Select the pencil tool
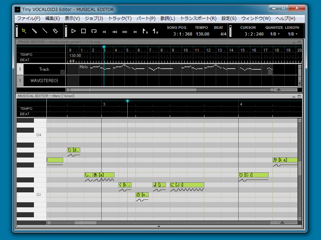 34,31
